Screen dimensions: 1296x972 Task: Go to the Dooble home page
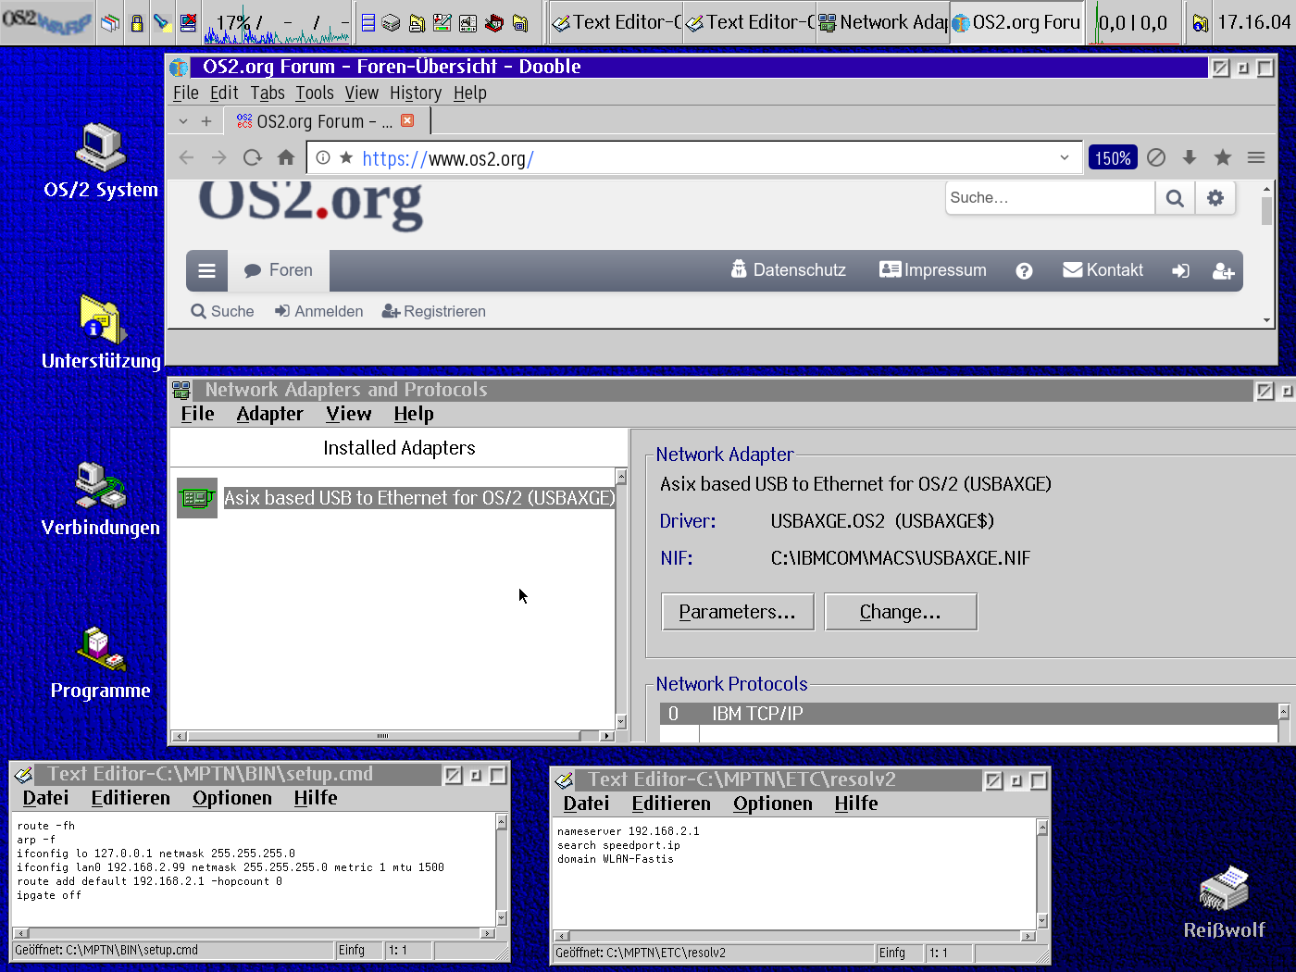tap(286, 157)
